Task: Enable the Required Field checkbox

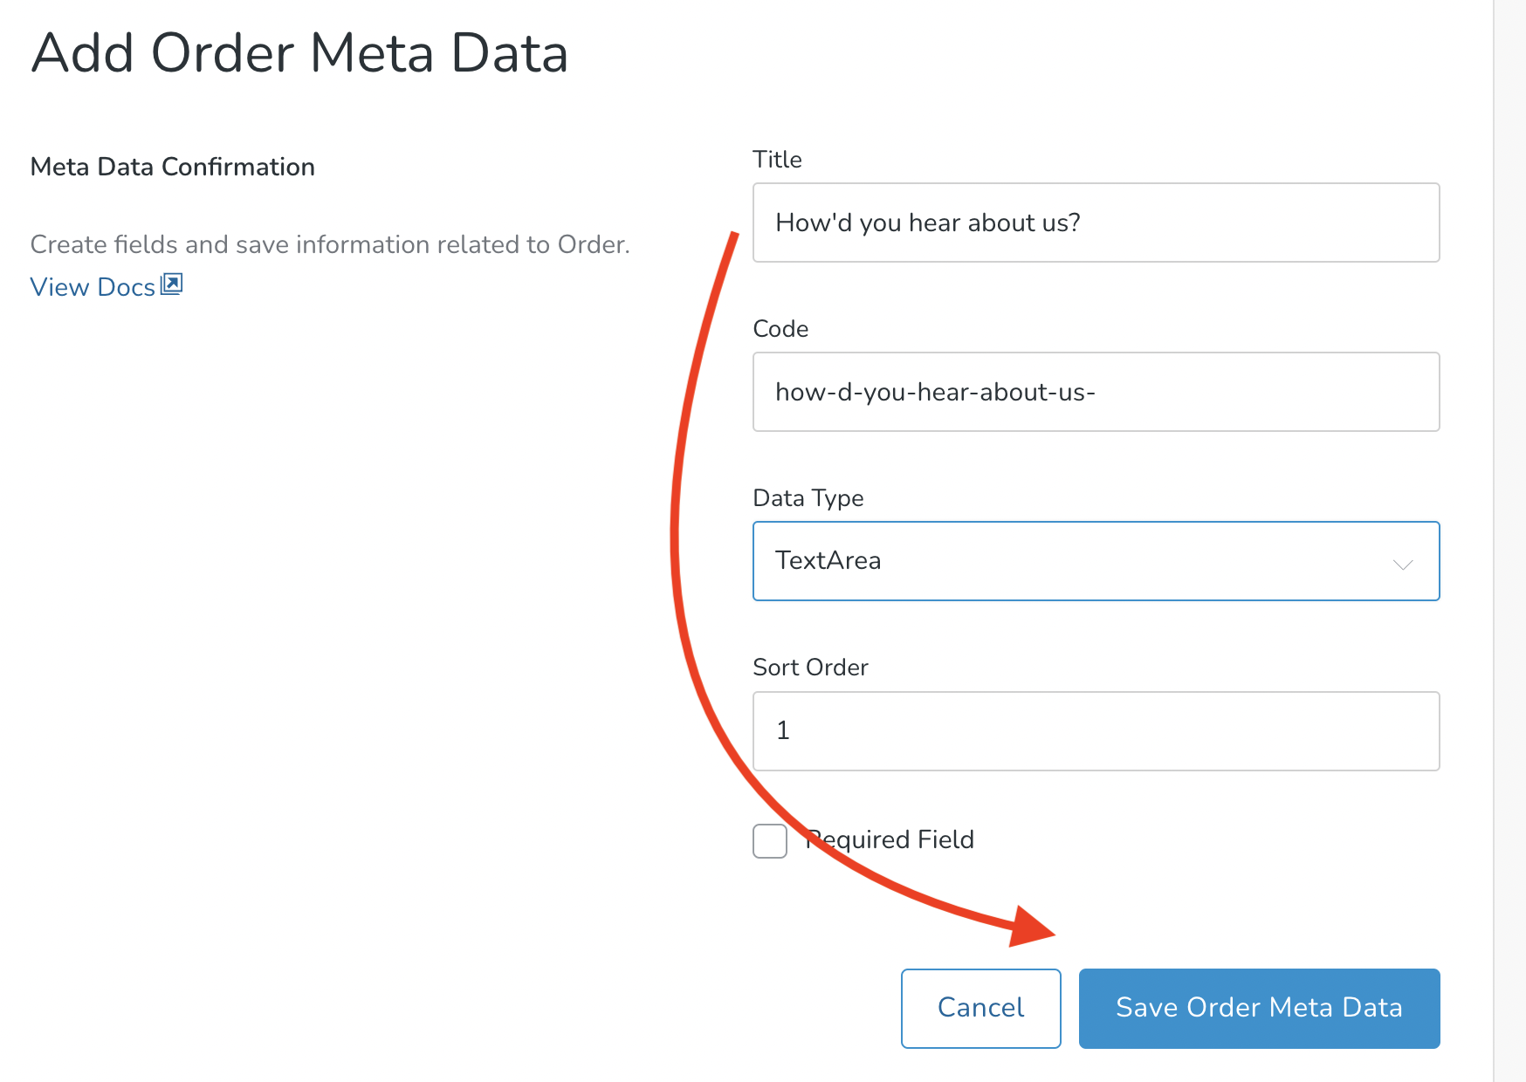Action: [769, 840]
